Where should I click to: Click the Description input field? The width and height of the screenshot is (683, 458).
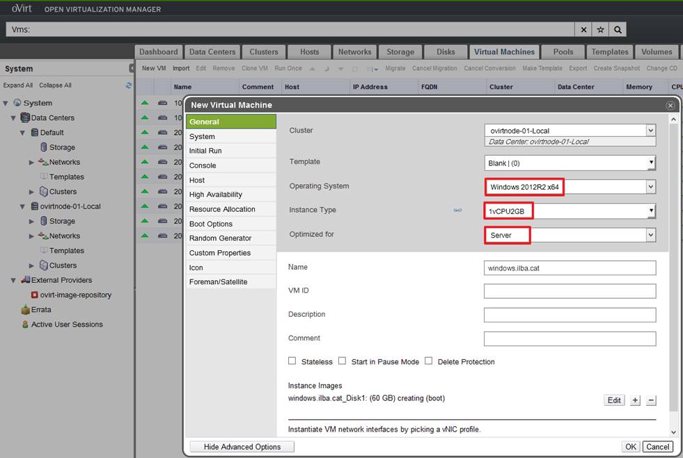click(570, 315)
